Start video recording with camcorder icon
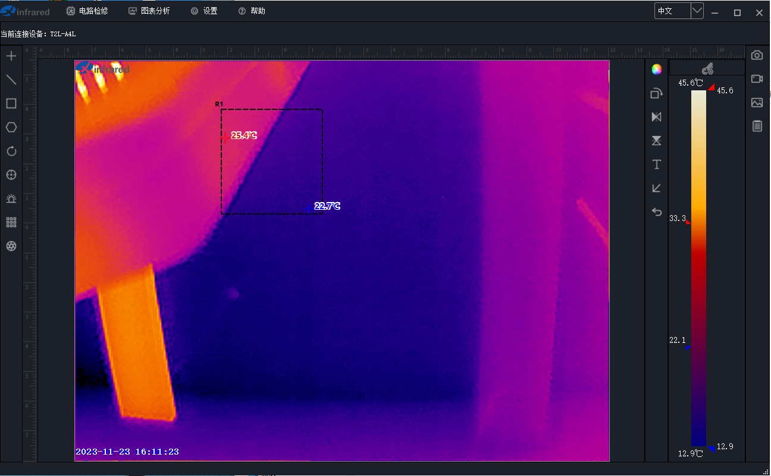Viewport: 771px width, 476px height. coord(757,79)
